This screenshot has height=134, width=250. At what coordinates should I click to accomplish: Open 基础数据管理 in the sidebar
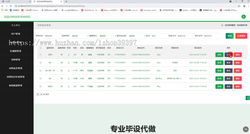pos(16,85)
